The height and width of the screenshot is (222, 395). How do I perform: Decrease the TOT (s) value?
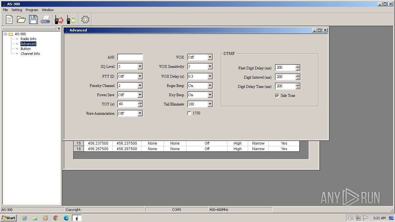coord(140,106)
